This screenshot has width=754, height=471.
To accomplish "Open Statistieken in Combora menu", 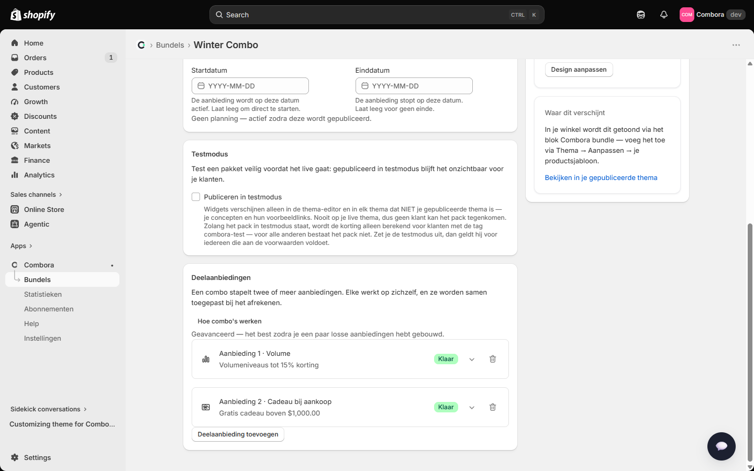I will (x=43, y=294).
